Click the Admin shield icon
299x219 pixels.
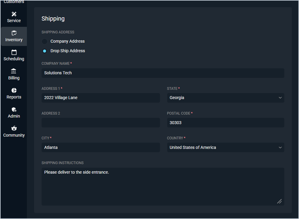coord(14,110)
